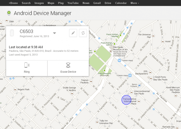Click the refresh location icon
Viewport: 181px width, 129px height.
(x=83, y=33)
